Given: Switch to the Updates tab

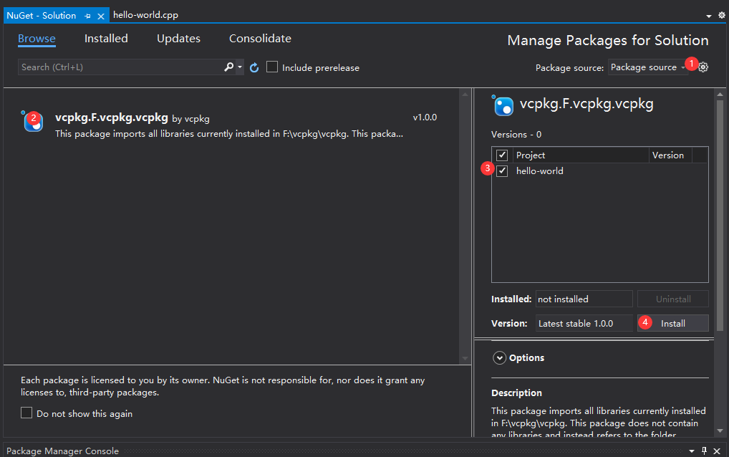Looking at the screenshot, I should (178, 39).
